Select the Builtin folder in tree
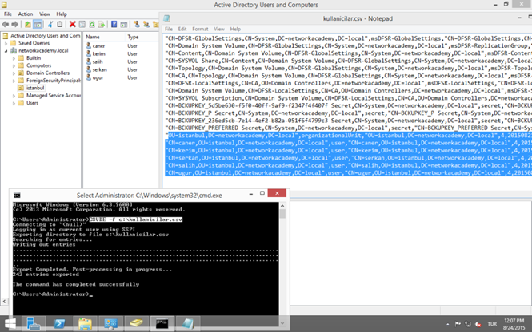 click(34, 58)
